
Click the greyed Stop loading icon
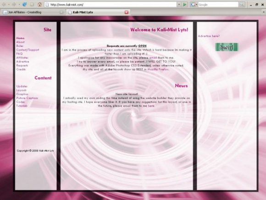pos(32,5)
